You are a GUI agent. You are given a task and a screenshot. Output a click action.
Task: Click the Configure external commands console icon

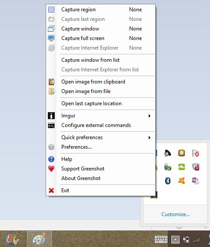pyautogui.click(x=51, y=125)
